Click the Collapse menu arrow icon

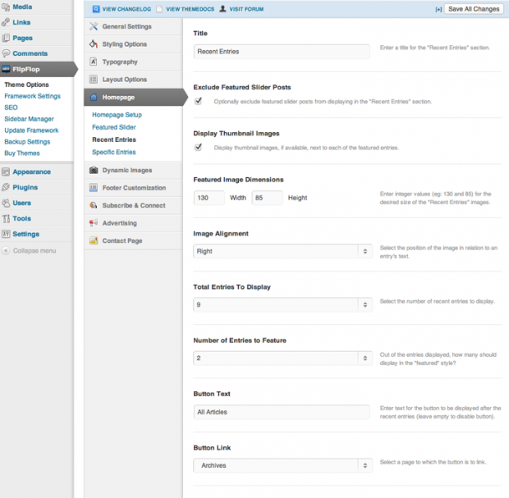coord(6,250)
